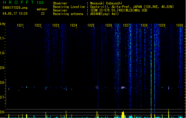Click the date stamp 04.06.17 13:20
The height and width of the screenshot is (118, 186).
point(15,14)
